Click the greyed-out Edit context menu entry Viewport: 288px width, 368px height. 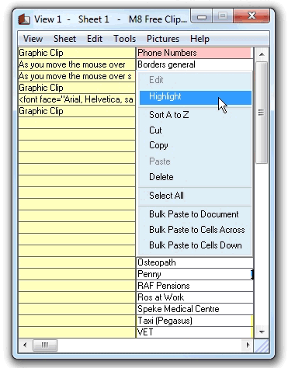click(196, 80)
